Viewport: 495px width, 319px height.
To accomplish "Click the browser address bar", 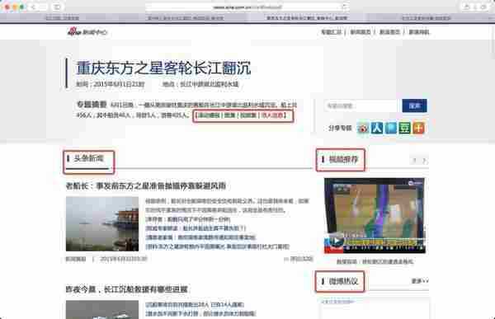I will coord(247,7).
